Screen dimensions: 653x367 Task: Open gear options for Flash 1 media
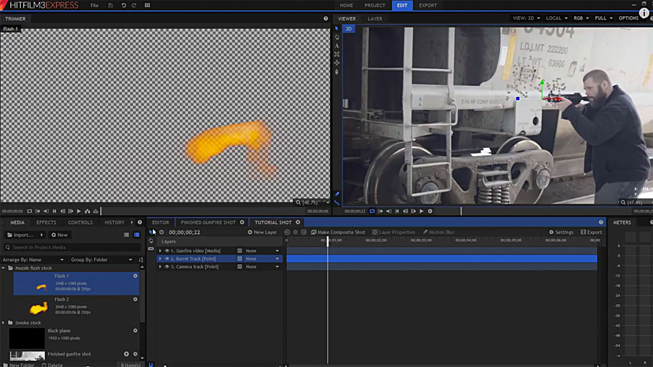coord(135,276)
